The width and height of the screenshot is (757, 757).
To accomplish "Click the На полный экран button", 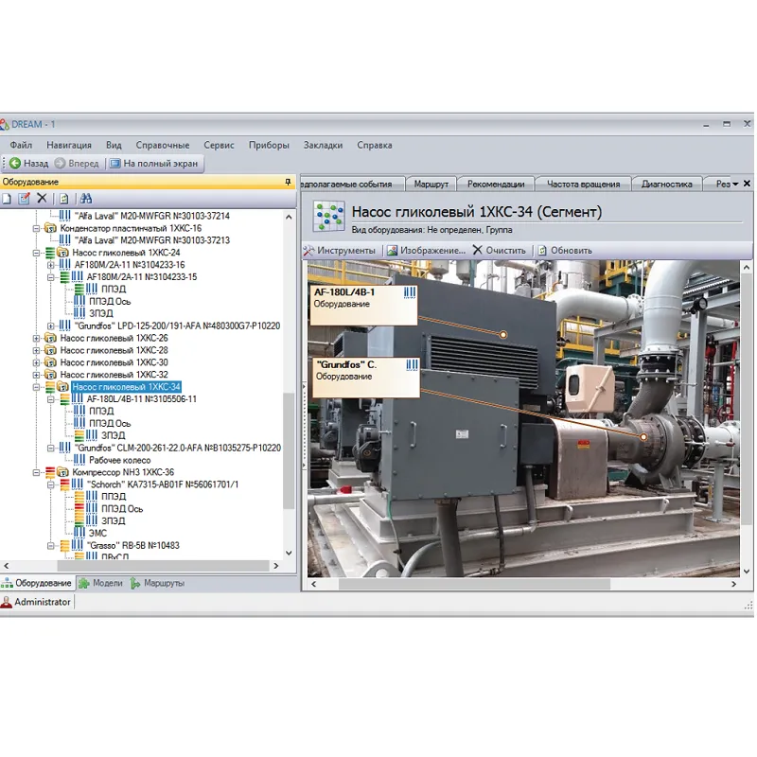I will [x=154, y=163].
